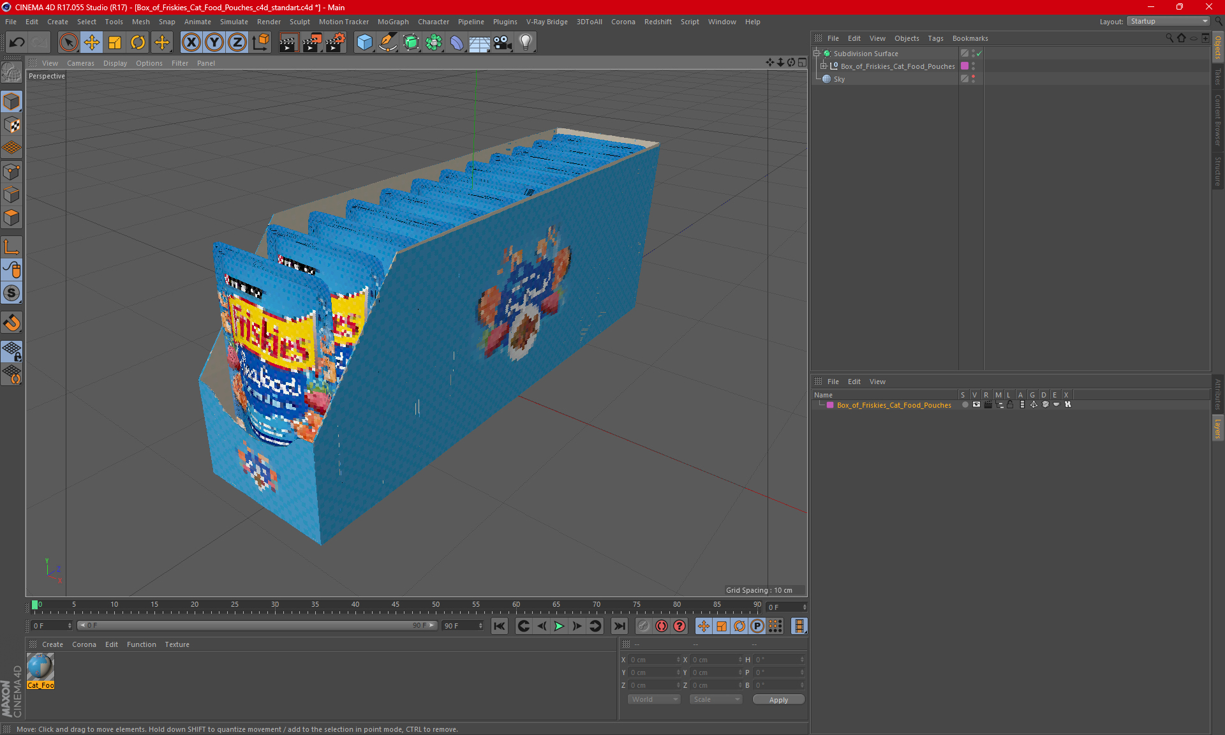Open the Layout Startup dropdown
The height and width of the screenshot is (735, 1225).
click(x=1169, y=21)
